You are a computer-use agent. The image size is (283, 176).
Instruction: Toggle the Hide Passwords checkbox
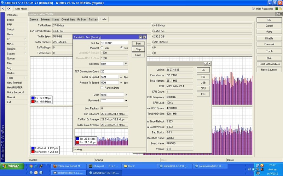point(253,8)
